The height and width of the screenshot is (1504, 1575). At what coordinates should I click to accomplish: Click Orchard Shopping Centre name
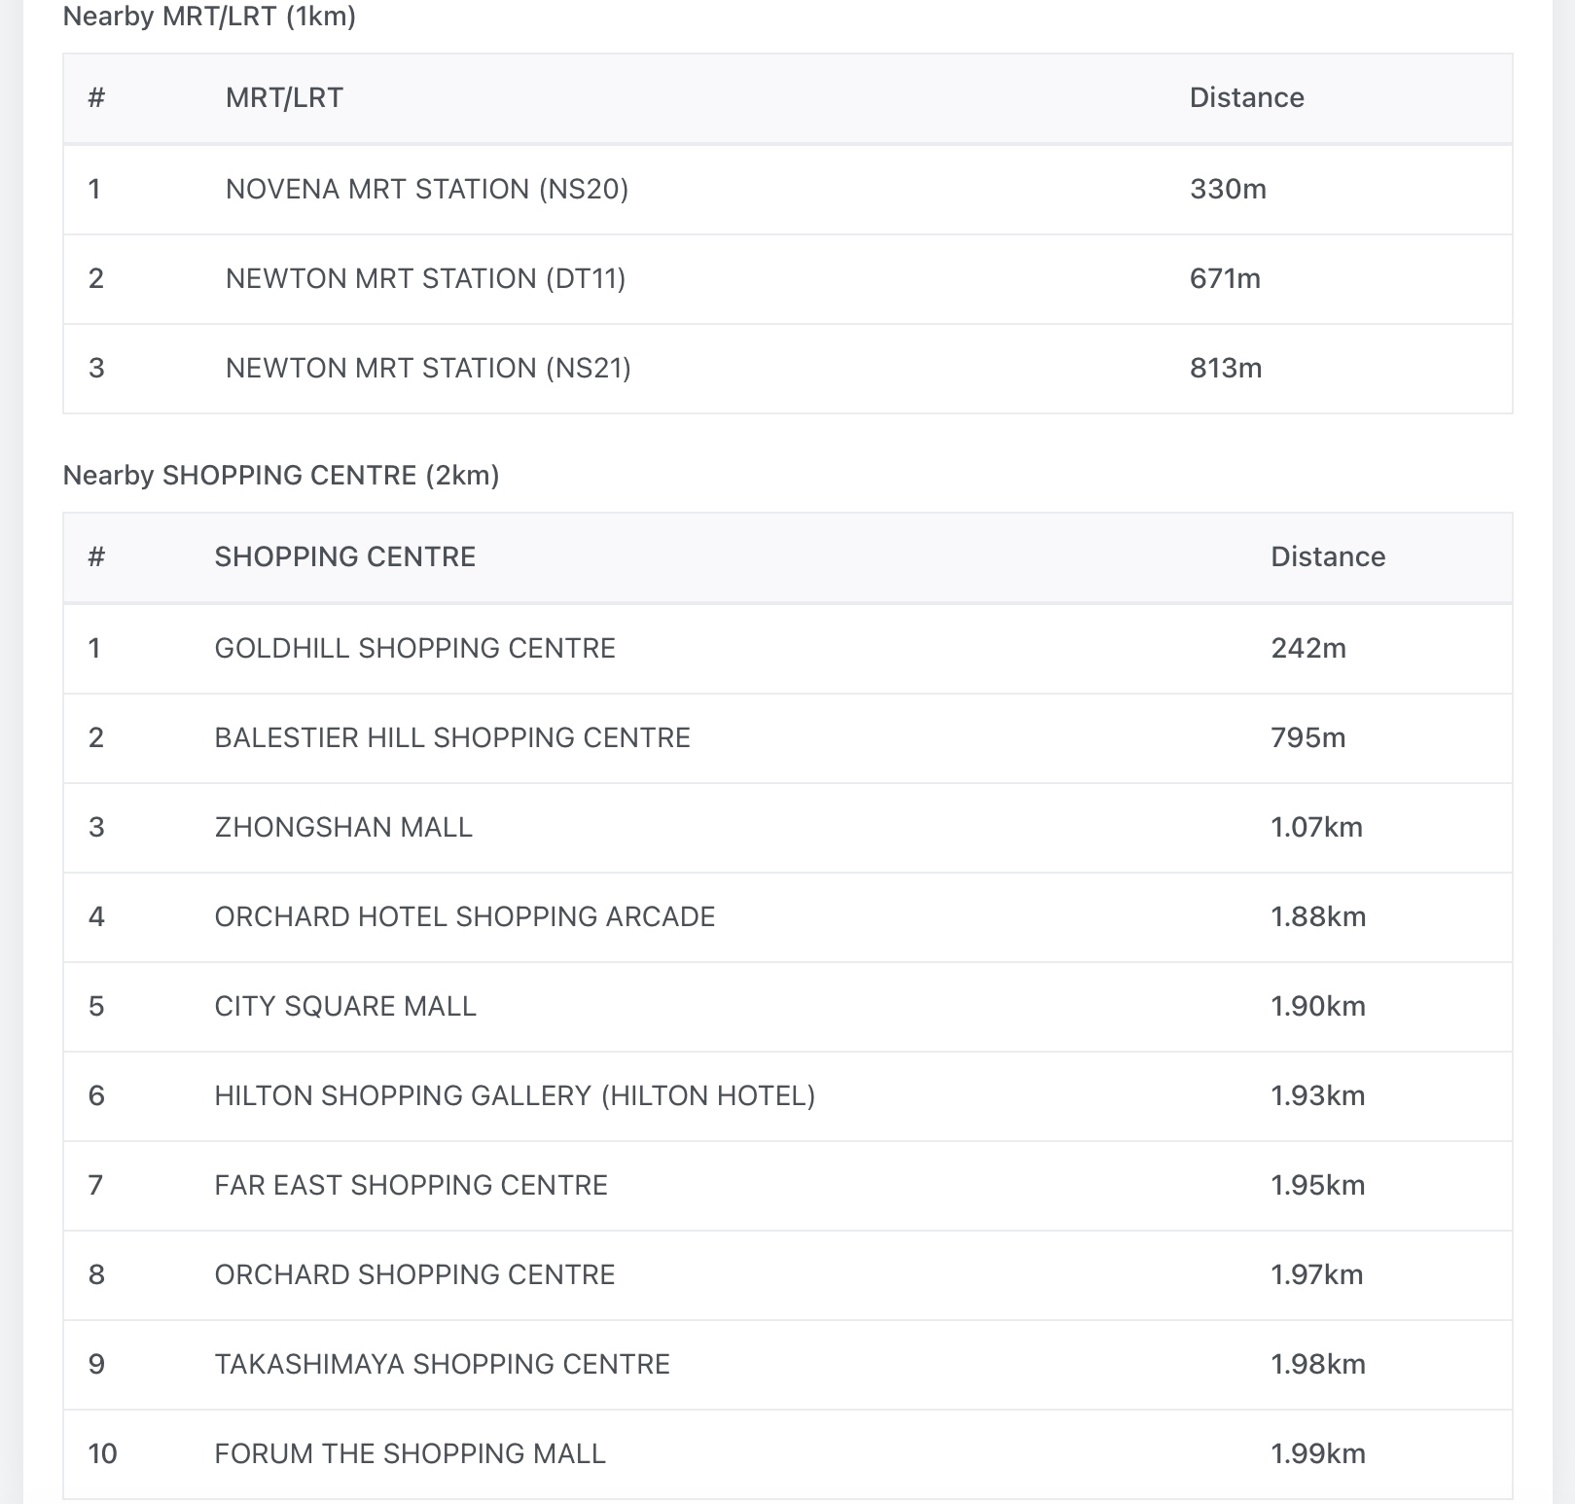(x=414, y=1274)
